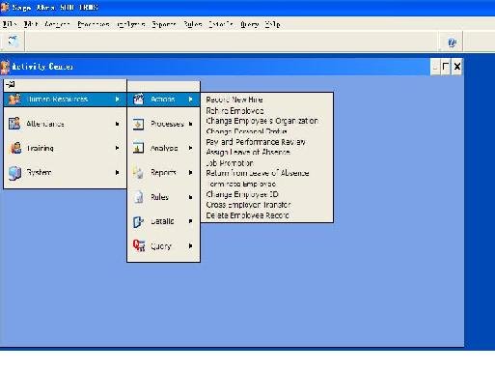Click the Rules document icon
Screen dimensions: 495x371
click(139, 197)
